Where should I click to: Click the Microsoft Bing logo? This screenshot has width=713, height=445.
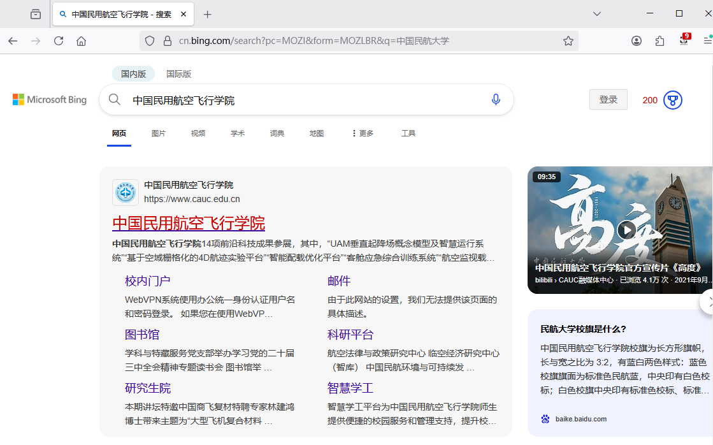point(50,99)
